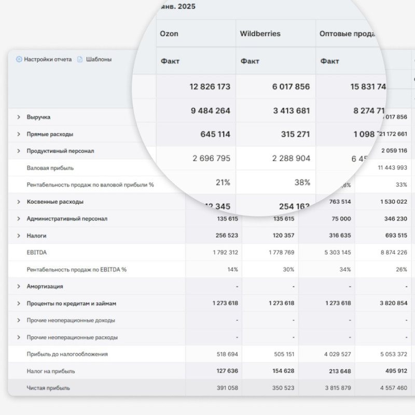Expand Прочие неоперационные доходы row

click(19, 320)
